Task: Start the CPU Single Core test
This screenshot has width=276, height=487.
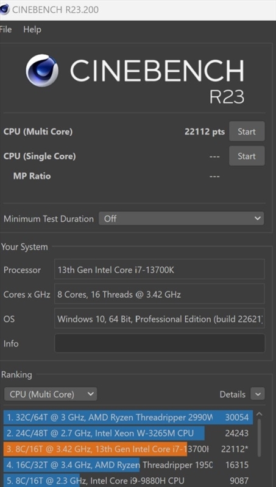Action: (x=247, y=156)
